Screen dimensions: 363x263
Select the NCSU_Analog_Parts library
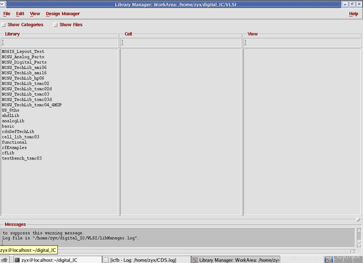(23, 57)
